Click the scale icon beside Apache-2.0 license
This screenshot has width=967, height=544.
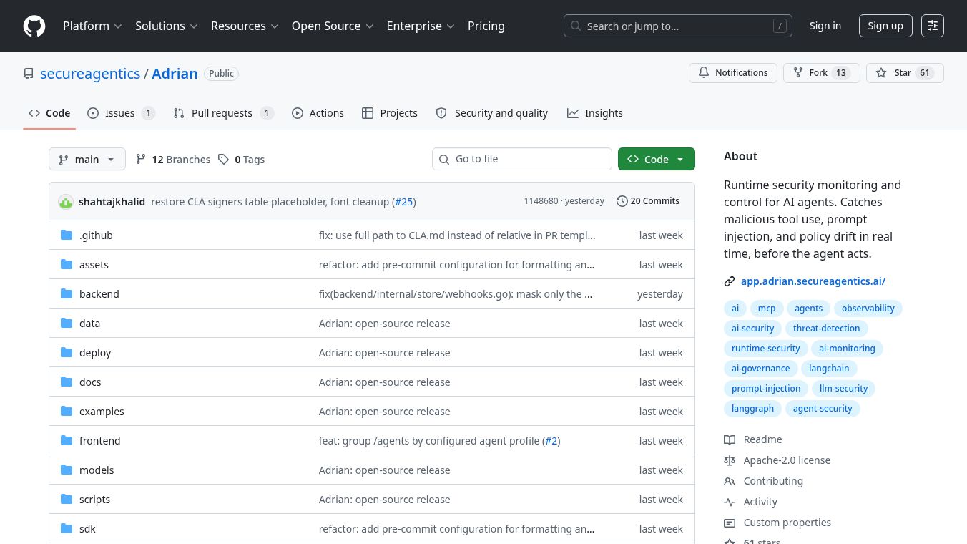tap(730, 460)
